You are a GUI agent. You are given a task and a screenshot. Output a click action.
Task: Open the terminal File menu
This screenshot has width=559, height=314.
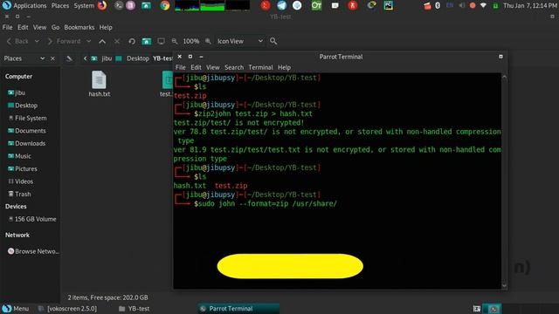181,67
